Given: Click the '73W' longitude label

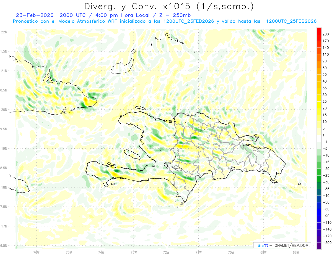Looking at the screenshot, I should pyautogui.click(x=134, y=252).
